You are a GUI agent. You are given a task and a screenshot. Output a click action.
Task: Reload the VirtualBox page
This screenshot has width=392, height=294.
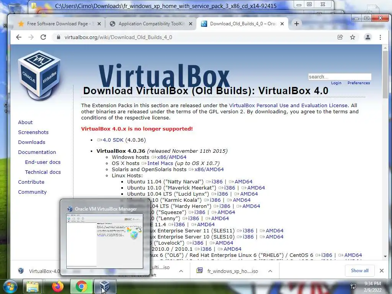click(43, 37)
